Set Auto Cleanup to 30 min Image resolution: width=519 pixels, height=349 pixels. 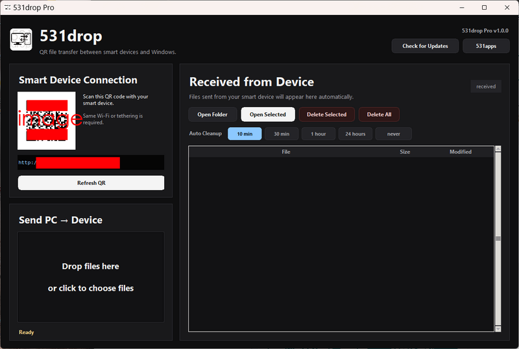click(282, 134)
